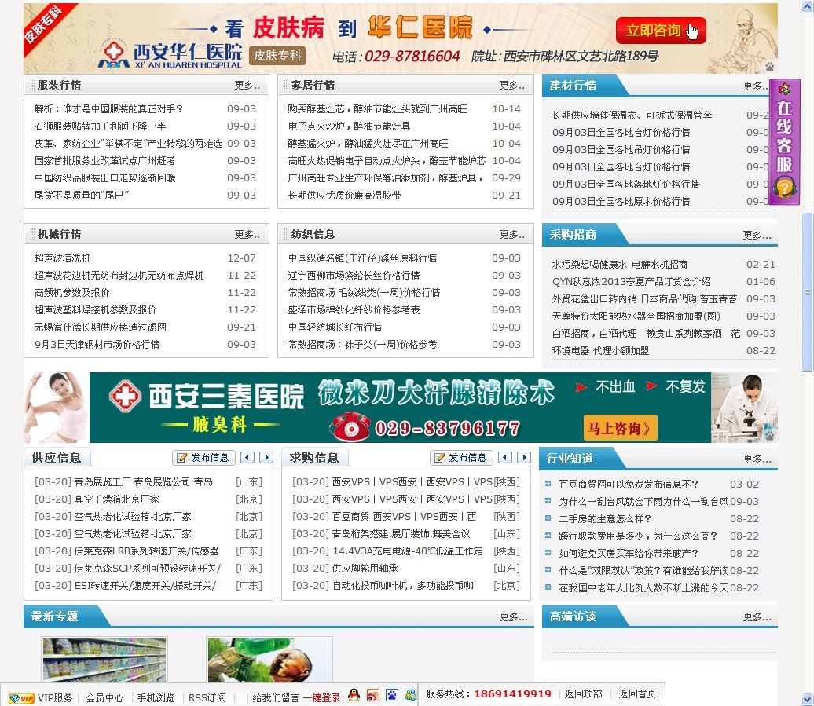The image size is (814, 706).
Task: Log in with the QQ penguin icon
Action: click(x=354, y=695)
